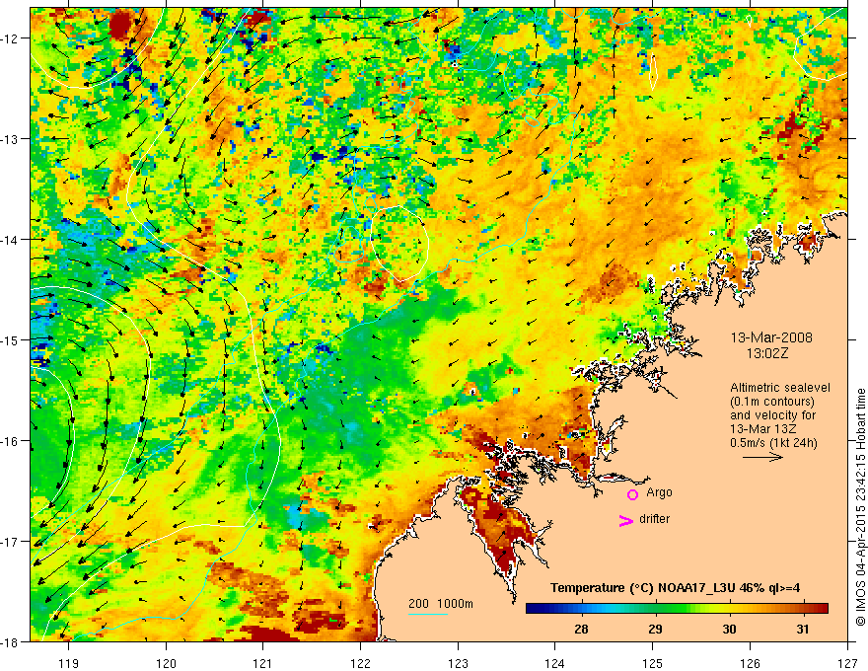The width and height of the screenshot is (868, 671).
Task: Click the '123' longitude axis label
Action: coord(458,663)
